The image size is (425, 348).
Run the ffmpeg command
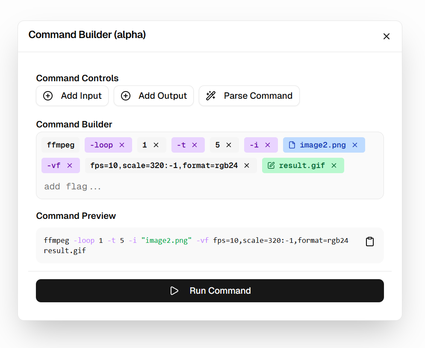click(210, 291)
